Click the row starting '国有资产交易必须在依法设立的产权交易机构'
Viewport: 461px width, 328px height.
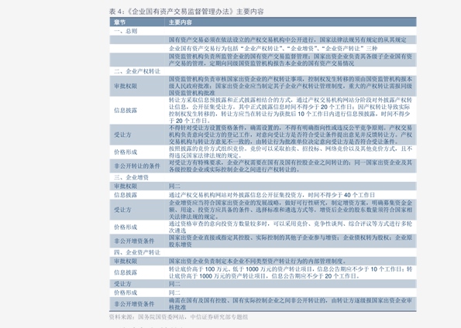pos(263,40)
